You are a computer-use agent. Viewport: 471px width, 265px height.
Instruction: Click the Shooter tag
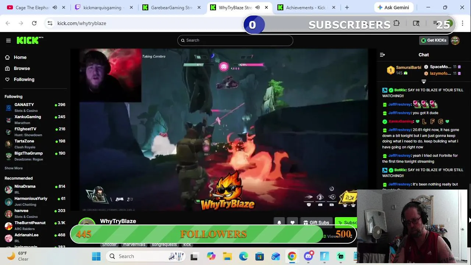pos(109,245)
